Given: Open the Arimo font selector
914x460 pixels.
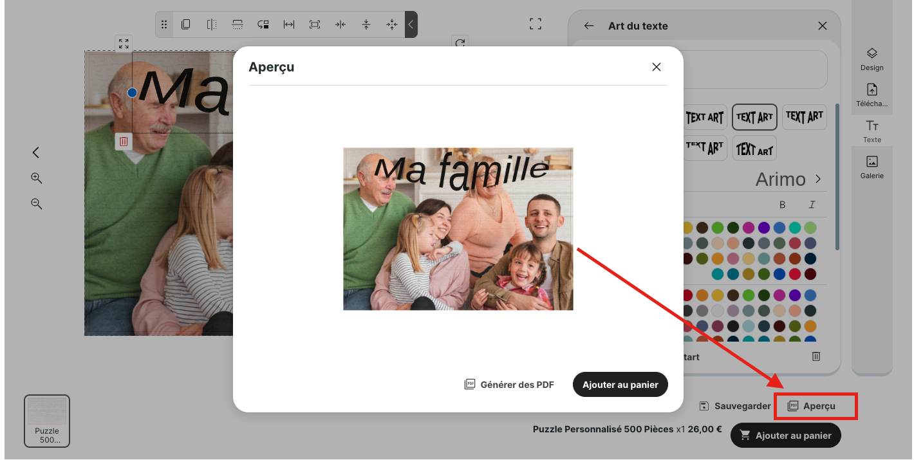Looking at the screenshot, I should [788, 179].
